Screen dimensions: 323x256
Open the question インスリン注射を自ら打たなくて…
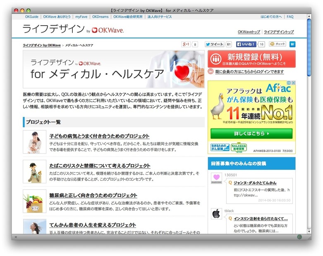[x=261, y=218]
